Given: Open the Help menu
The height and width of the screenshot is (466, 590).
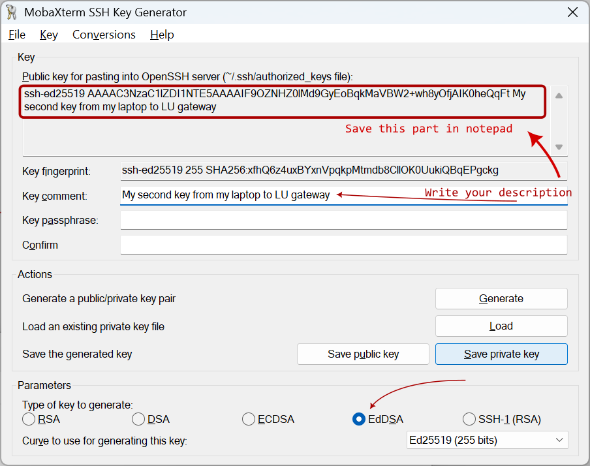Looking at the screenshot, I should (162, 35).
